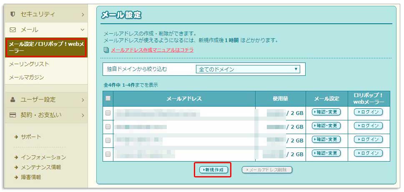Click the person icon beside ユーザー設定
This screenshot has height=192, width=404.
tap(13, 100)
